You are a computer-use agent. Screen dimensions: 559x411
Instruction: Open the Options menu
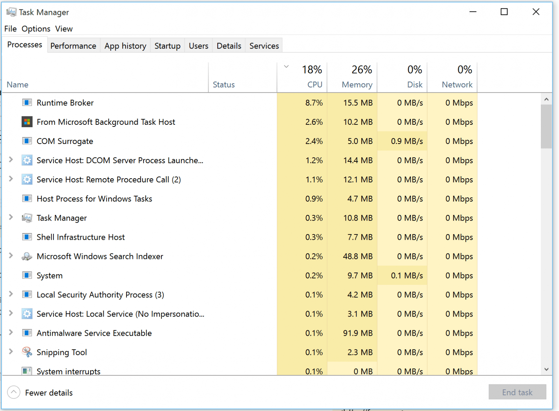(36, 29)
